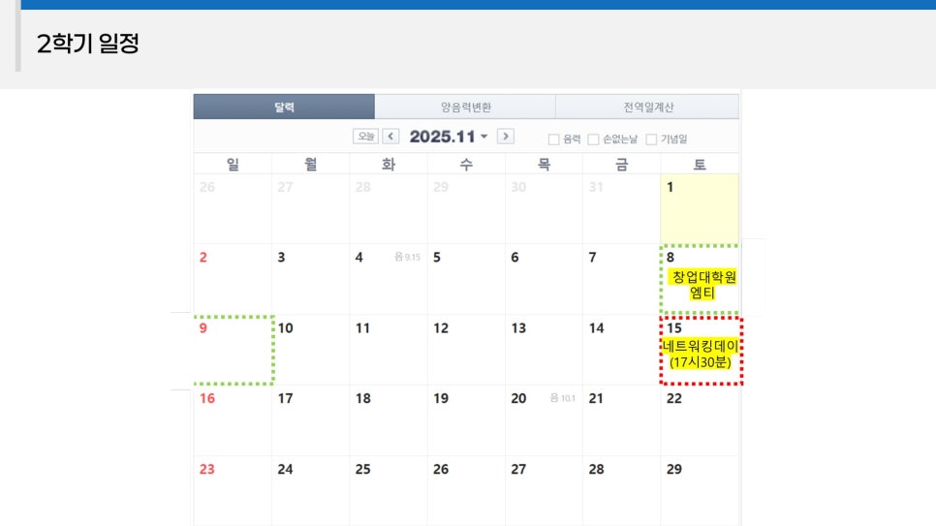Click the 오늘 (today) button
The image size is (936, 526).
tap(365, 138)
